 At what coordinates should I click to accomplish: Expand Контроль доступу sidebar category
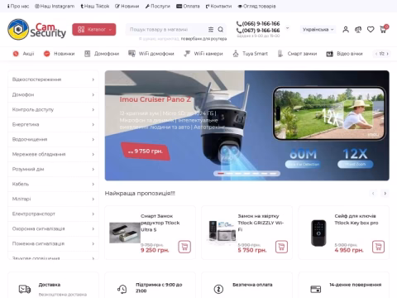53,109
